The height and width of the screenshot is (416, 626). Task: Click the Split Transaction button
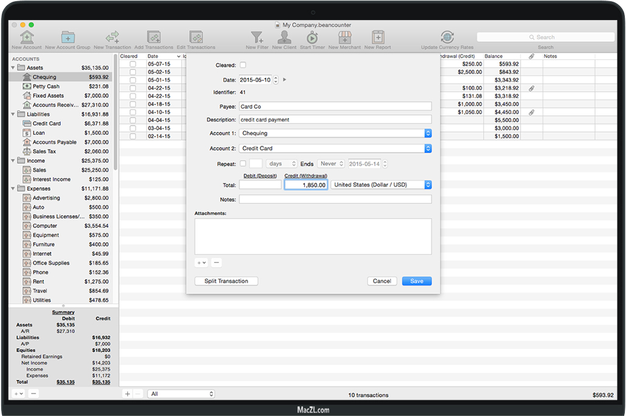tap(226, 281)
